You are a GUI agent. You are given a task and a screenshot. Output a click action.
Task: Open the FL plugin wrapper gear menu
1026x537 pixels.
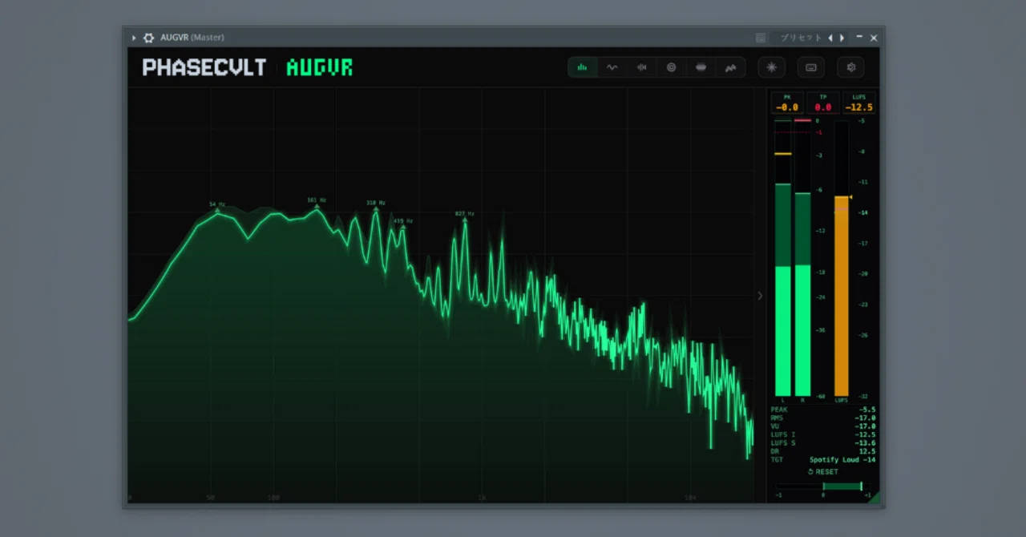point(148,38)
